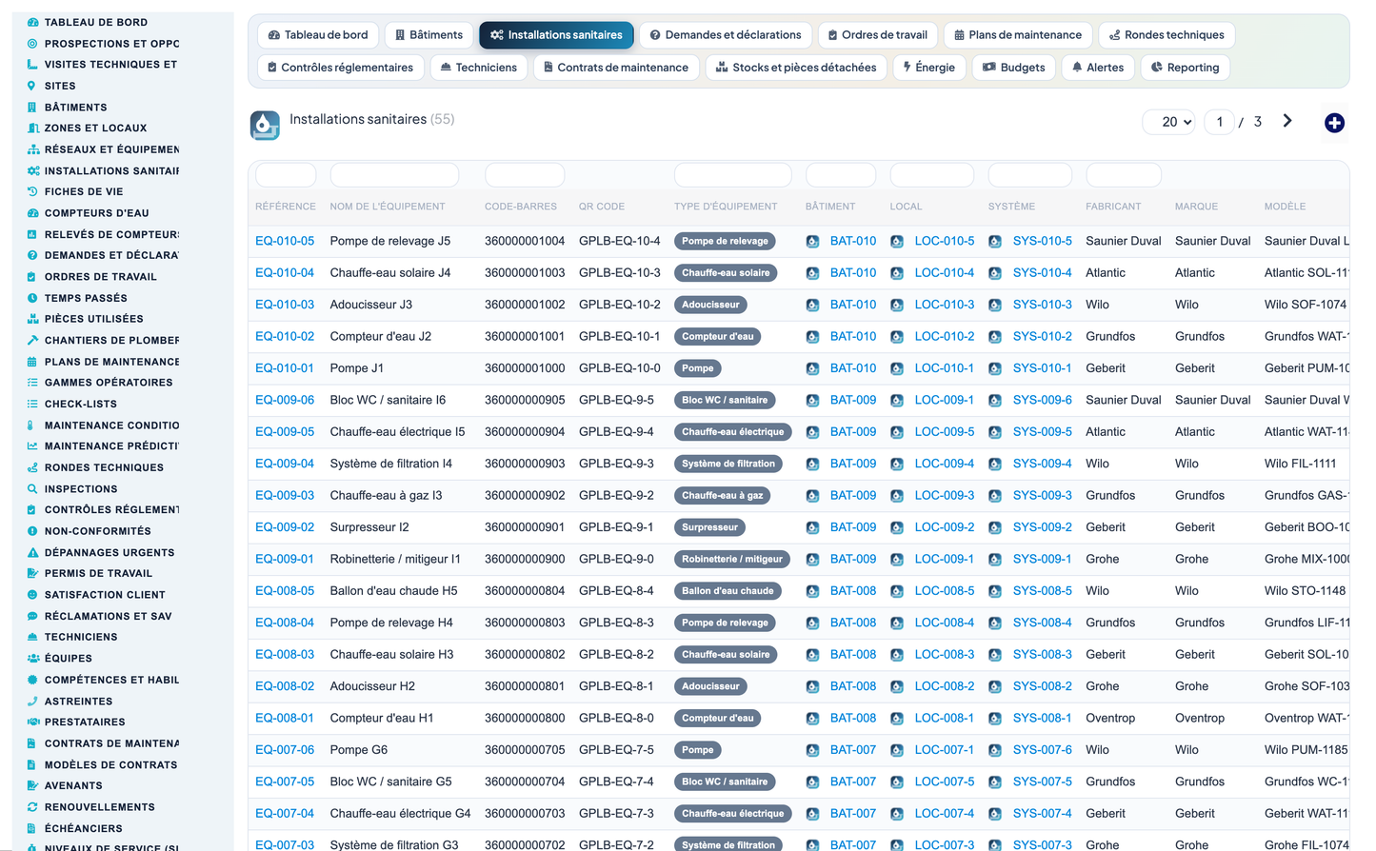Click 'Système de filtration' tag in EQ-009-04 row
The image size is (1376, 851).
(x=728, y=464)
